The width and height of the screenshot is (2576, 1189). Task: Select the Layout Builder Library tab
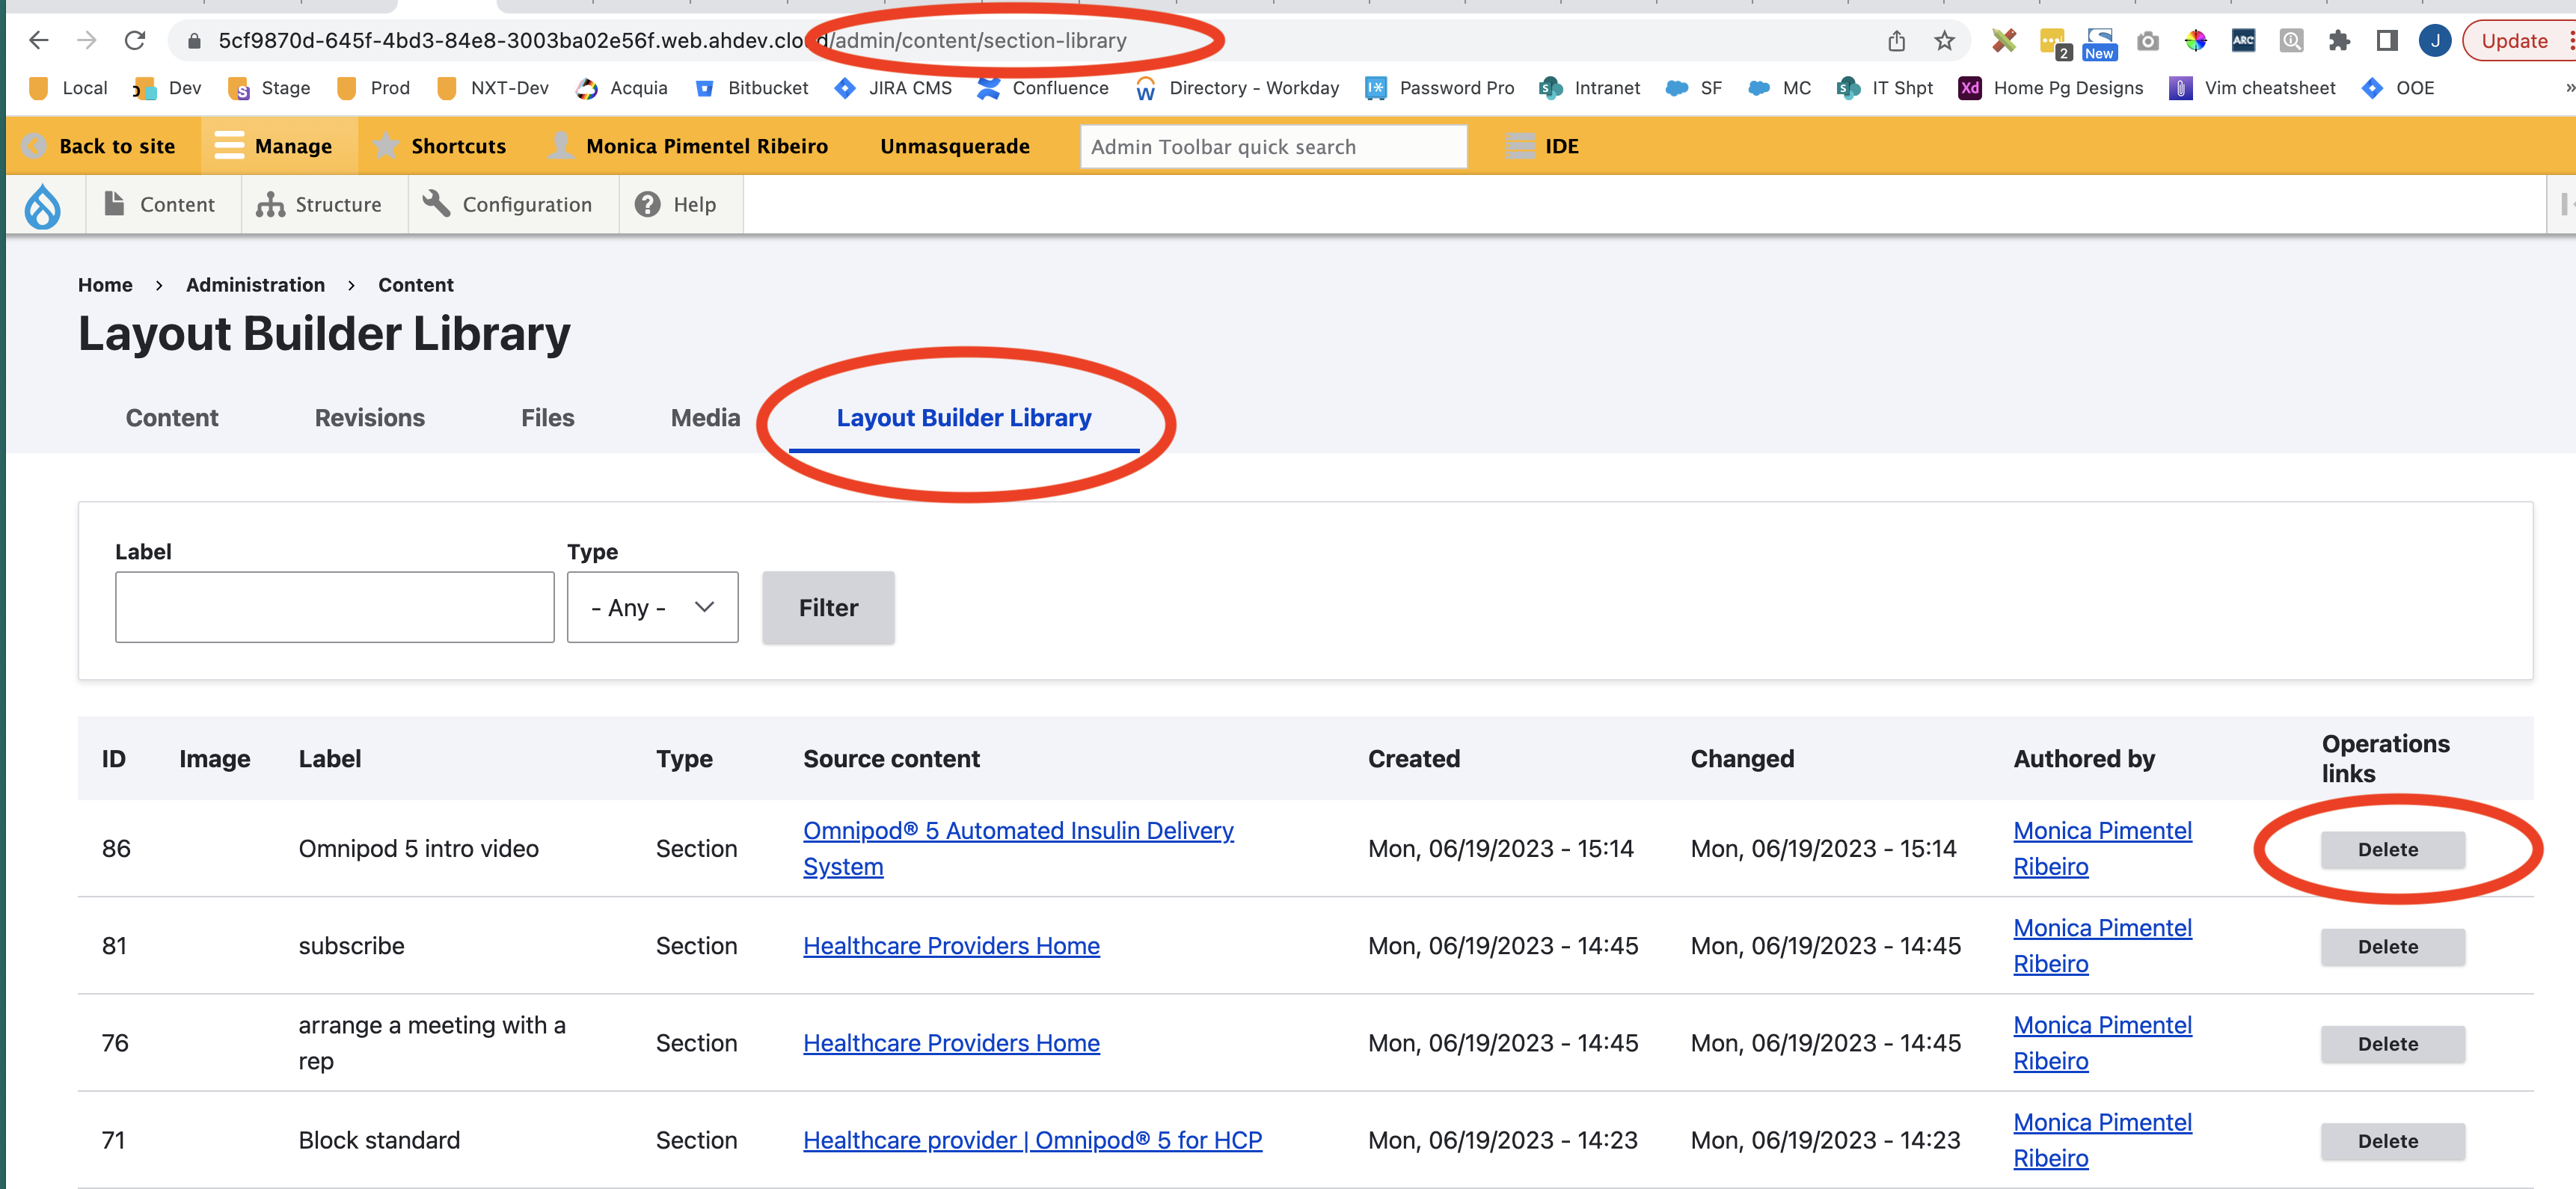pos(964,418)
